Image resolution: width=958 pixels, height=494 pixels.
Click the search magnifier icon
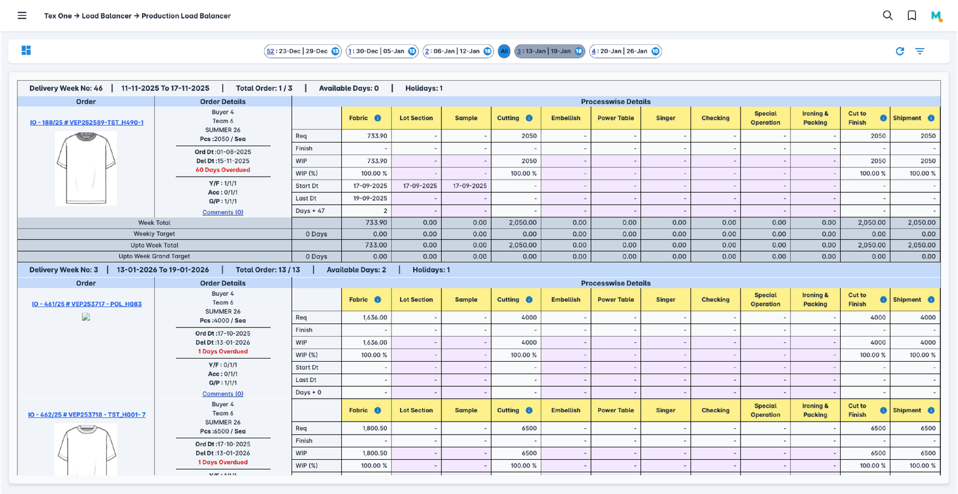(x=887, y=16)
